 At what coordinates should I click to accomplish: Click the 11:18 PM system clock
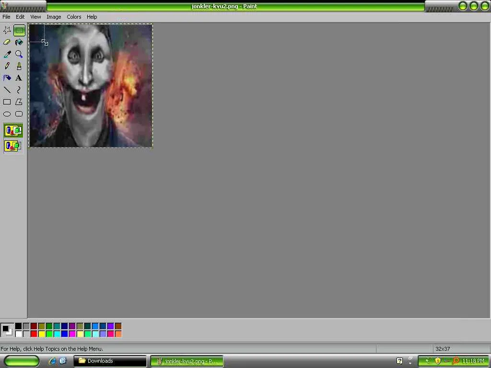(x=473, y=361)
